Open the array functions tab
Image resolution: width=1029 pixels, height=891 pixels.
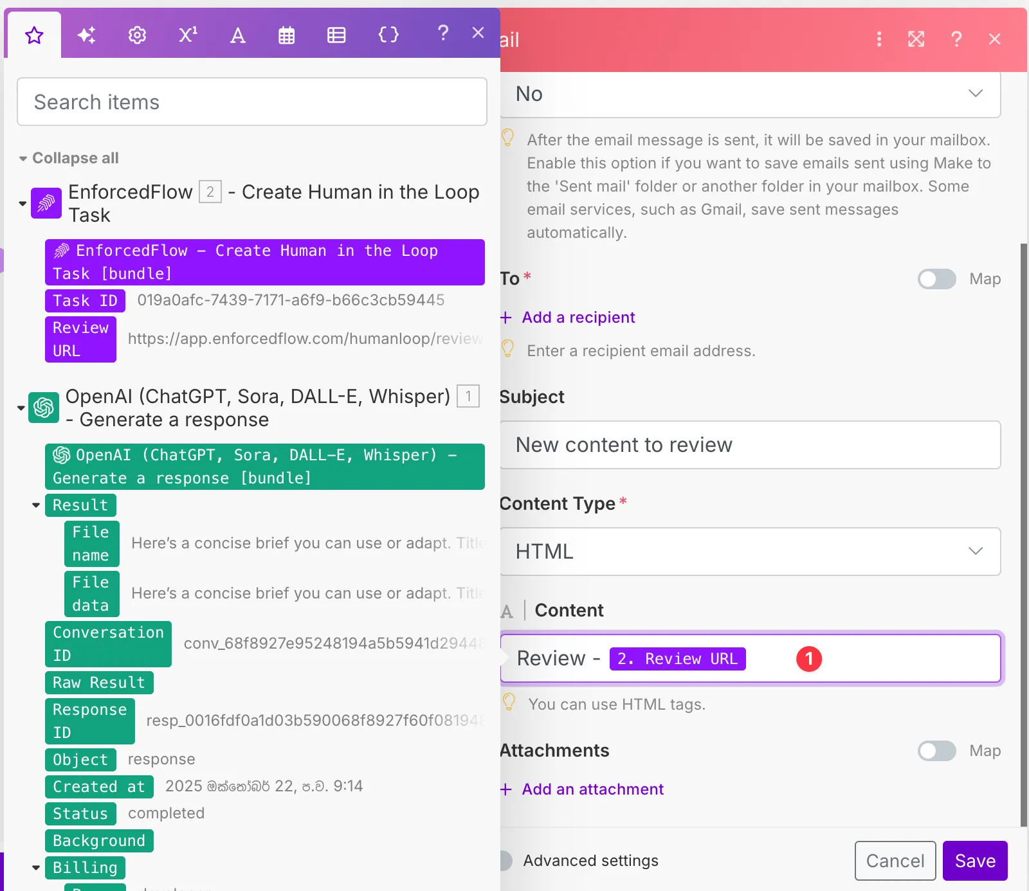click(x=336, y=35)
